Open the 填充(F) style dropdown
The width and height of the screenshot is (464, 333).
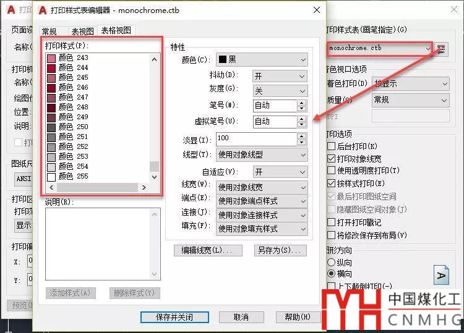click(262, 229)
